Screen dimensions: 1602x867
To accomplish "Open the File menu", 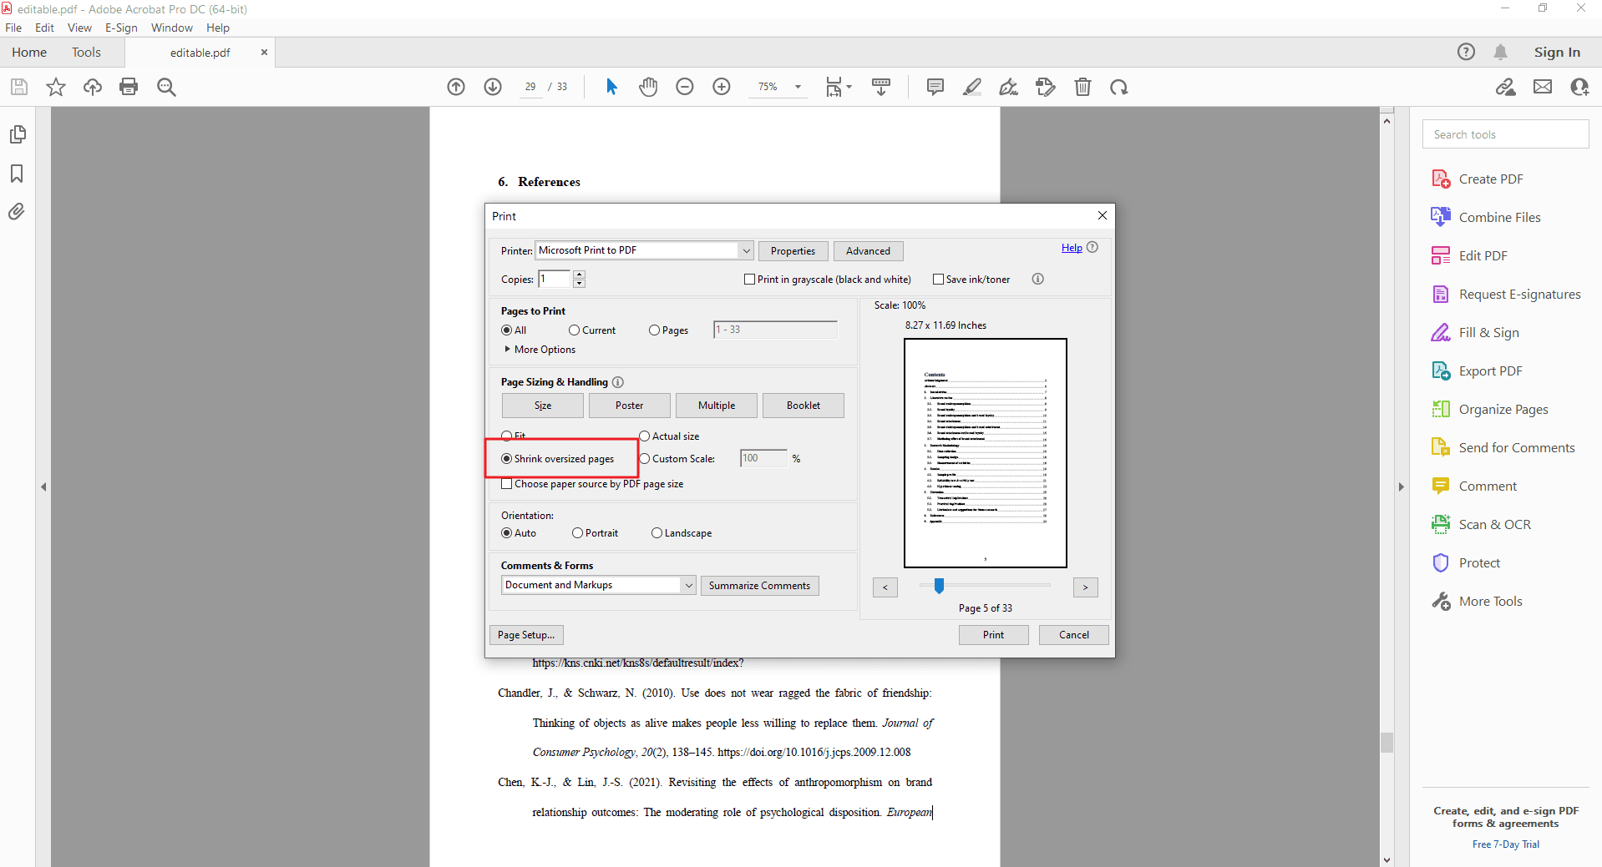I will tap(13, 28).
